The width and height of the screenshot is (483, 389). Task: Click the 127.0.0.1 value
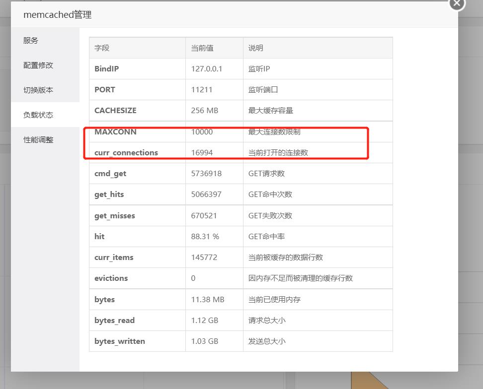click(206, 68)
